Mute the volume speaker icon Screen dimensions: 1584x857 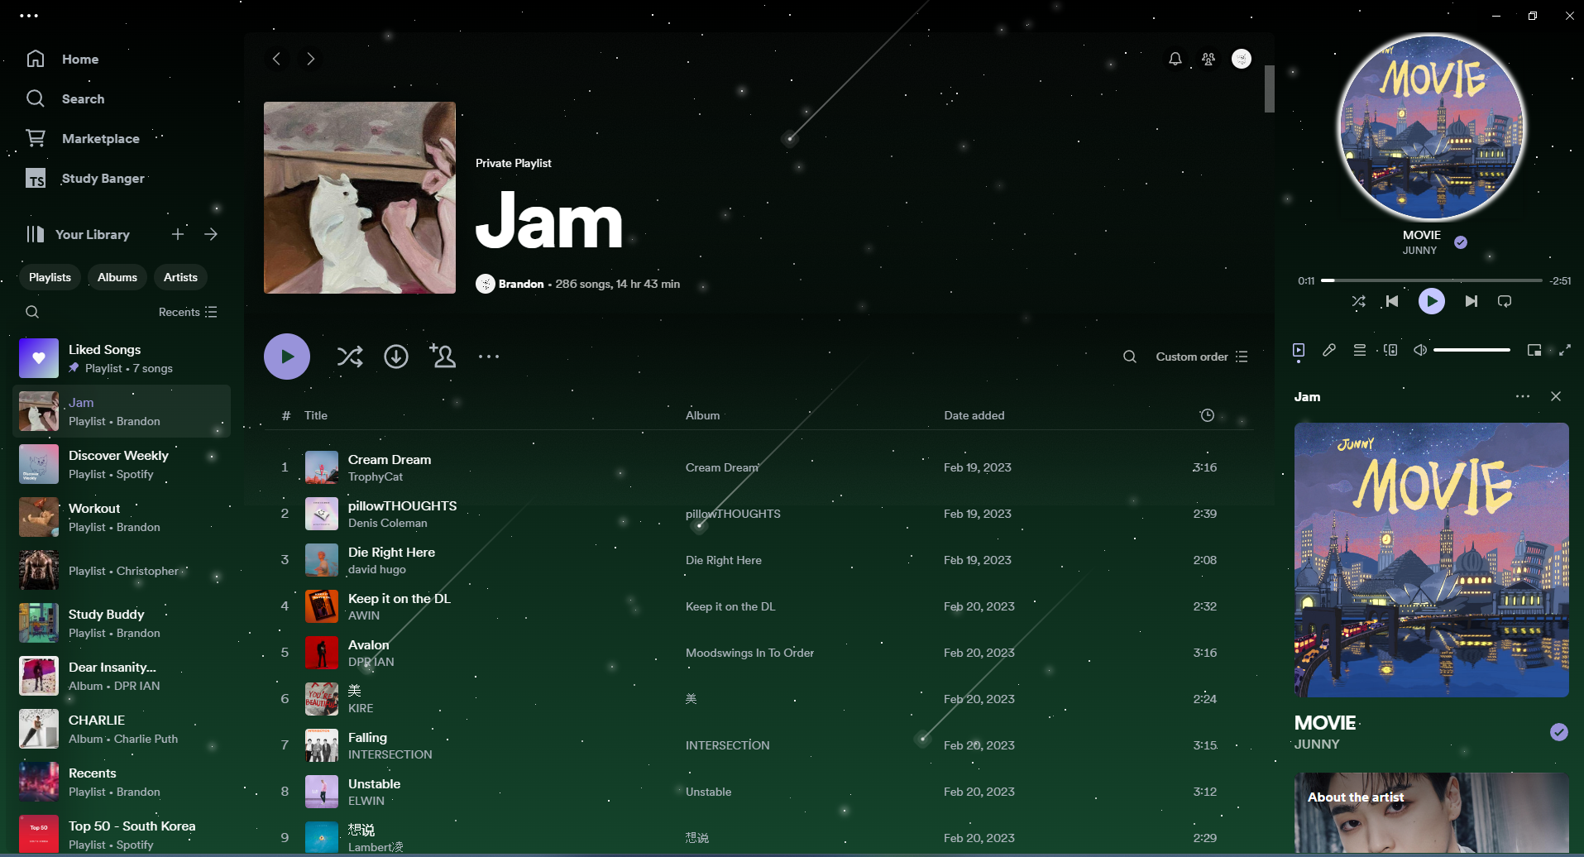pyautogui.click(x=1419, y=350)
